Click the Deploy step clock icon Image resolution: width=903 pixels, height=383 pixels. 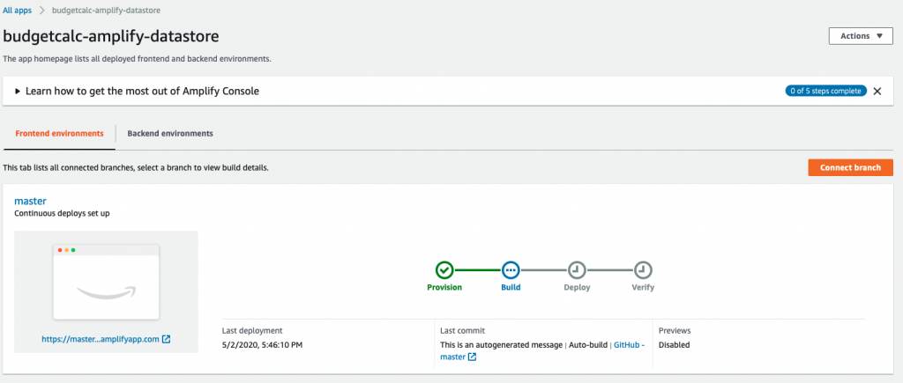tap(577, 269)
